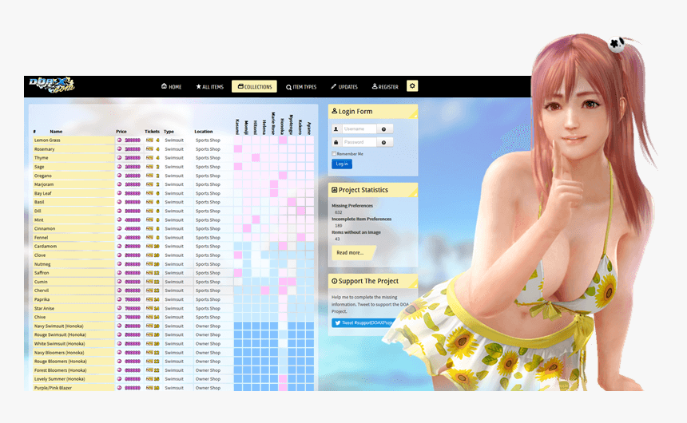Viewport: 687px width, 423px height.
Task: Tick the Remember Me checkbox
Action: coord(334,154)
